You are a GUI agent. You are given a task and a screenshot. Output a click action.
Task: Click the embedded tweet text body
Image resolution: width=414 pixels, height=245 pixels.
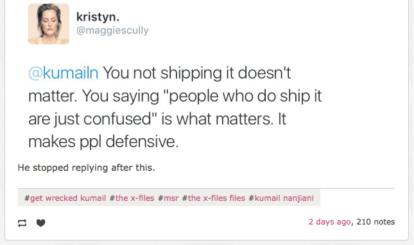pos(175,107)
